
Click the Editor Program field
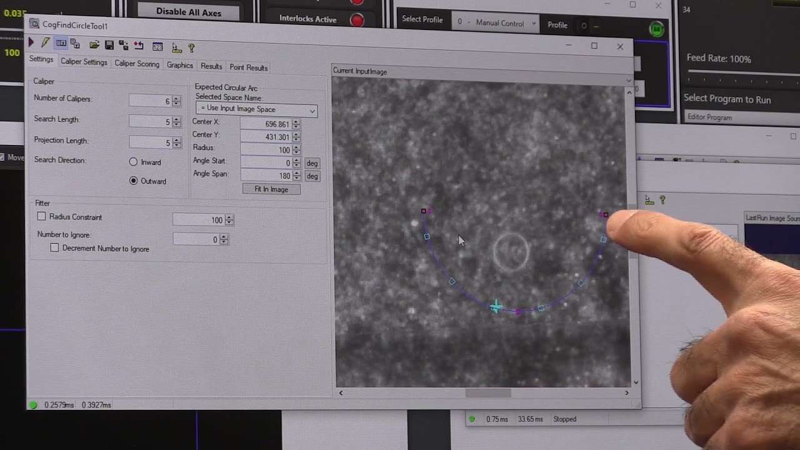742,117
